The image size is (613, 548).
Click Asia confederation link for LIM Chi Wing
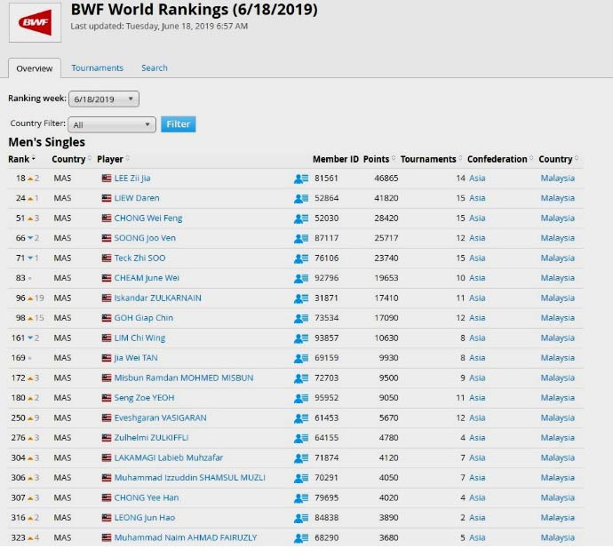tap(477, 338)
